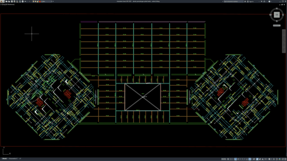Click the keyword search input field

click(234, 1)
